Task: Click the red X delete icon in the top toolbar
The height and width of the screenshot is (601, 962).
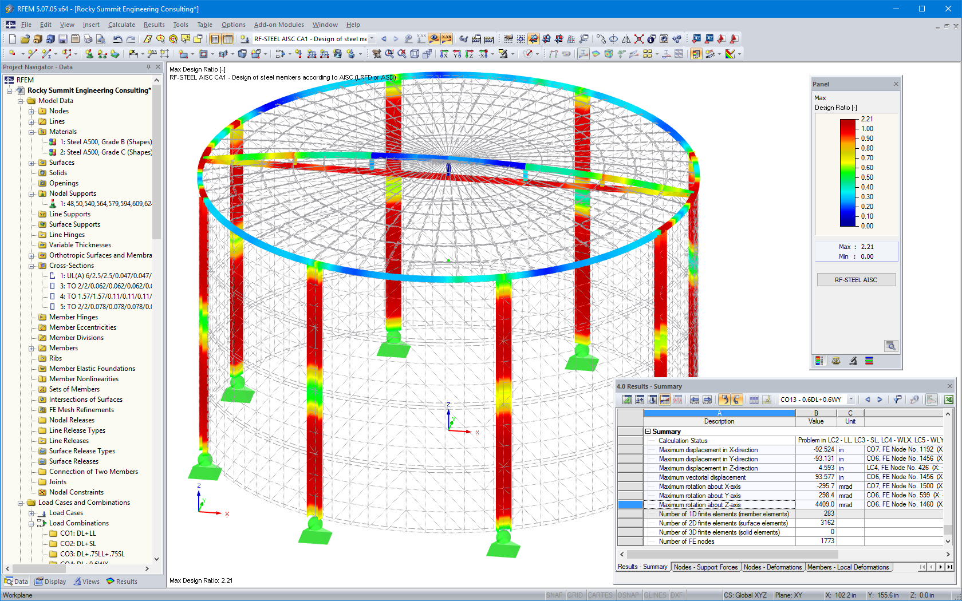Action: point(639,39)
